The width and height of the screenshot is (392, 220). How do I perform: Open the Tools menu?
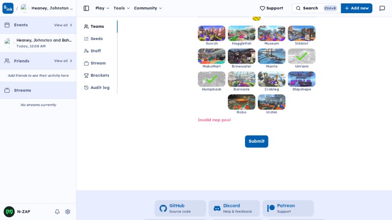pyautogui.click(x=122, y=8)
